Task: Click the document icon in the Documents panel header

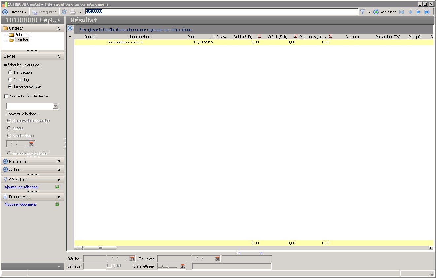Action: 5,197
